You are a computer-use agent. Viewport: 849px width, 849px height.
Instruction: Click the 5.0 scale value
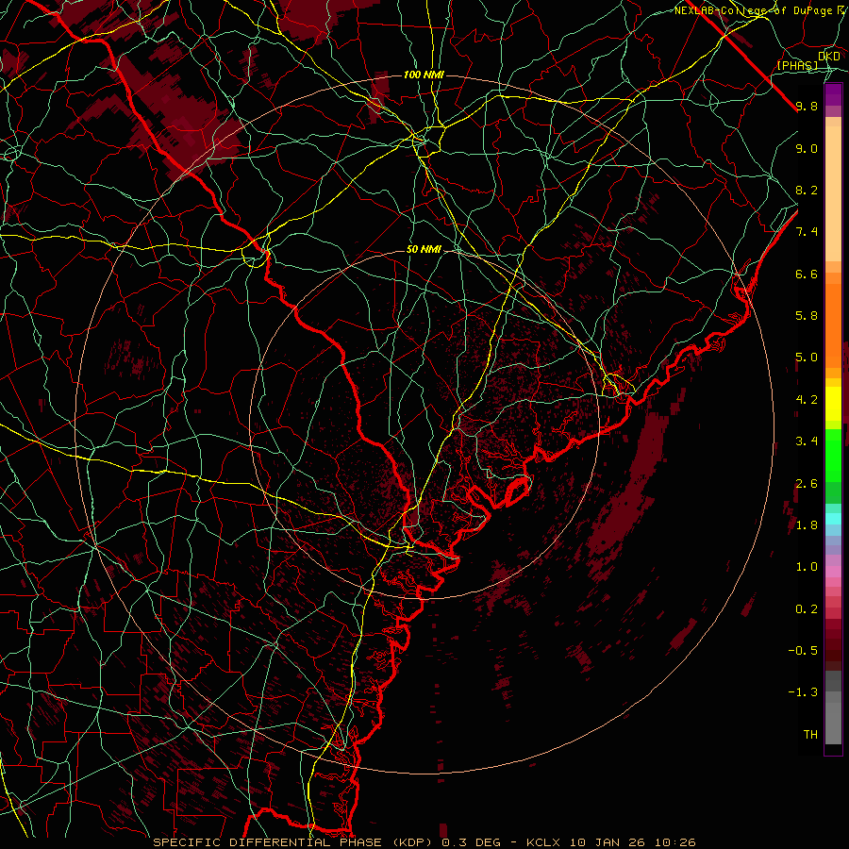(807, 358)
